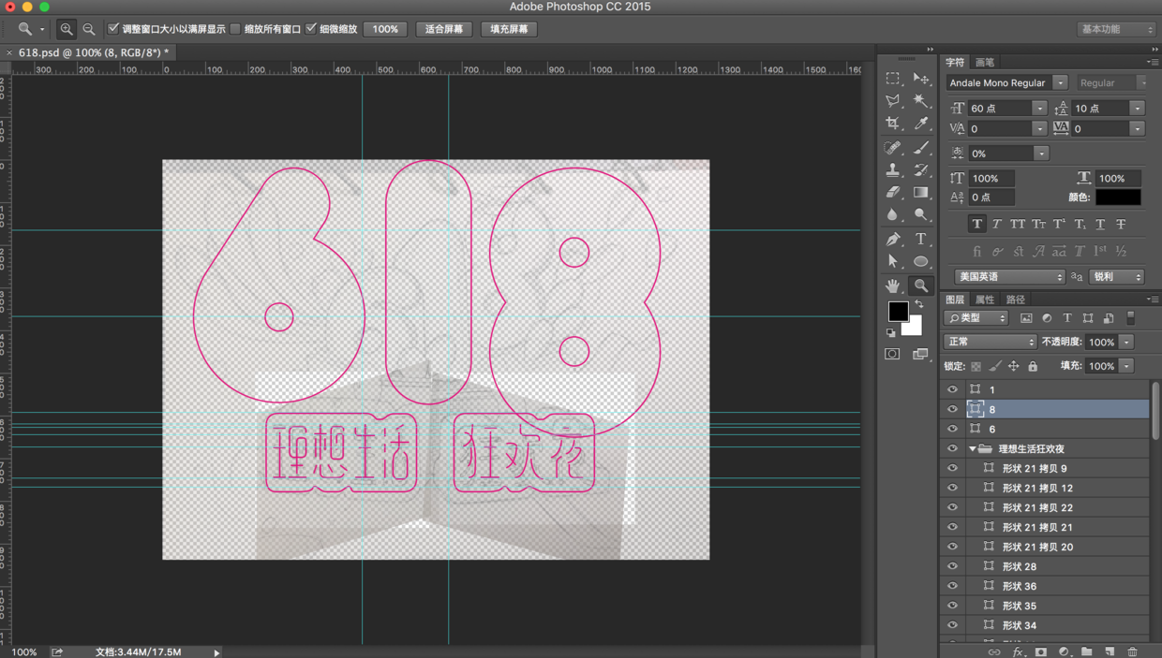
Task: Select the Gradient tool
Action: (921, 193)
